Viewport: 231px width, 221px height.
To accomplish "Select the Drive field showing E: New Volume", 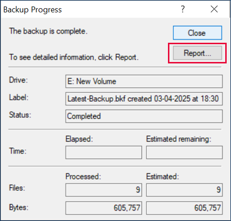I will [x=144, y=81].
